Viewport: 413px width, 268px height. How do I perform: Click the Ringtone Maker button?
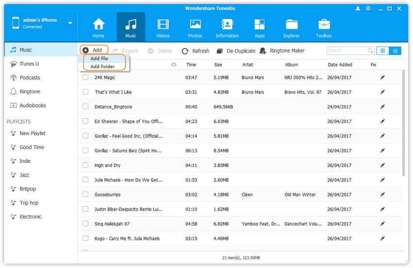coord(282,51)
